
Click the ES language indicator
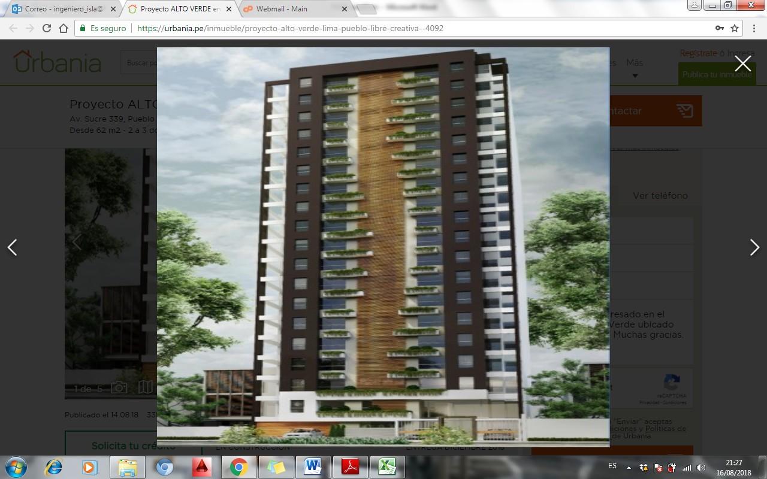(612, 466)
